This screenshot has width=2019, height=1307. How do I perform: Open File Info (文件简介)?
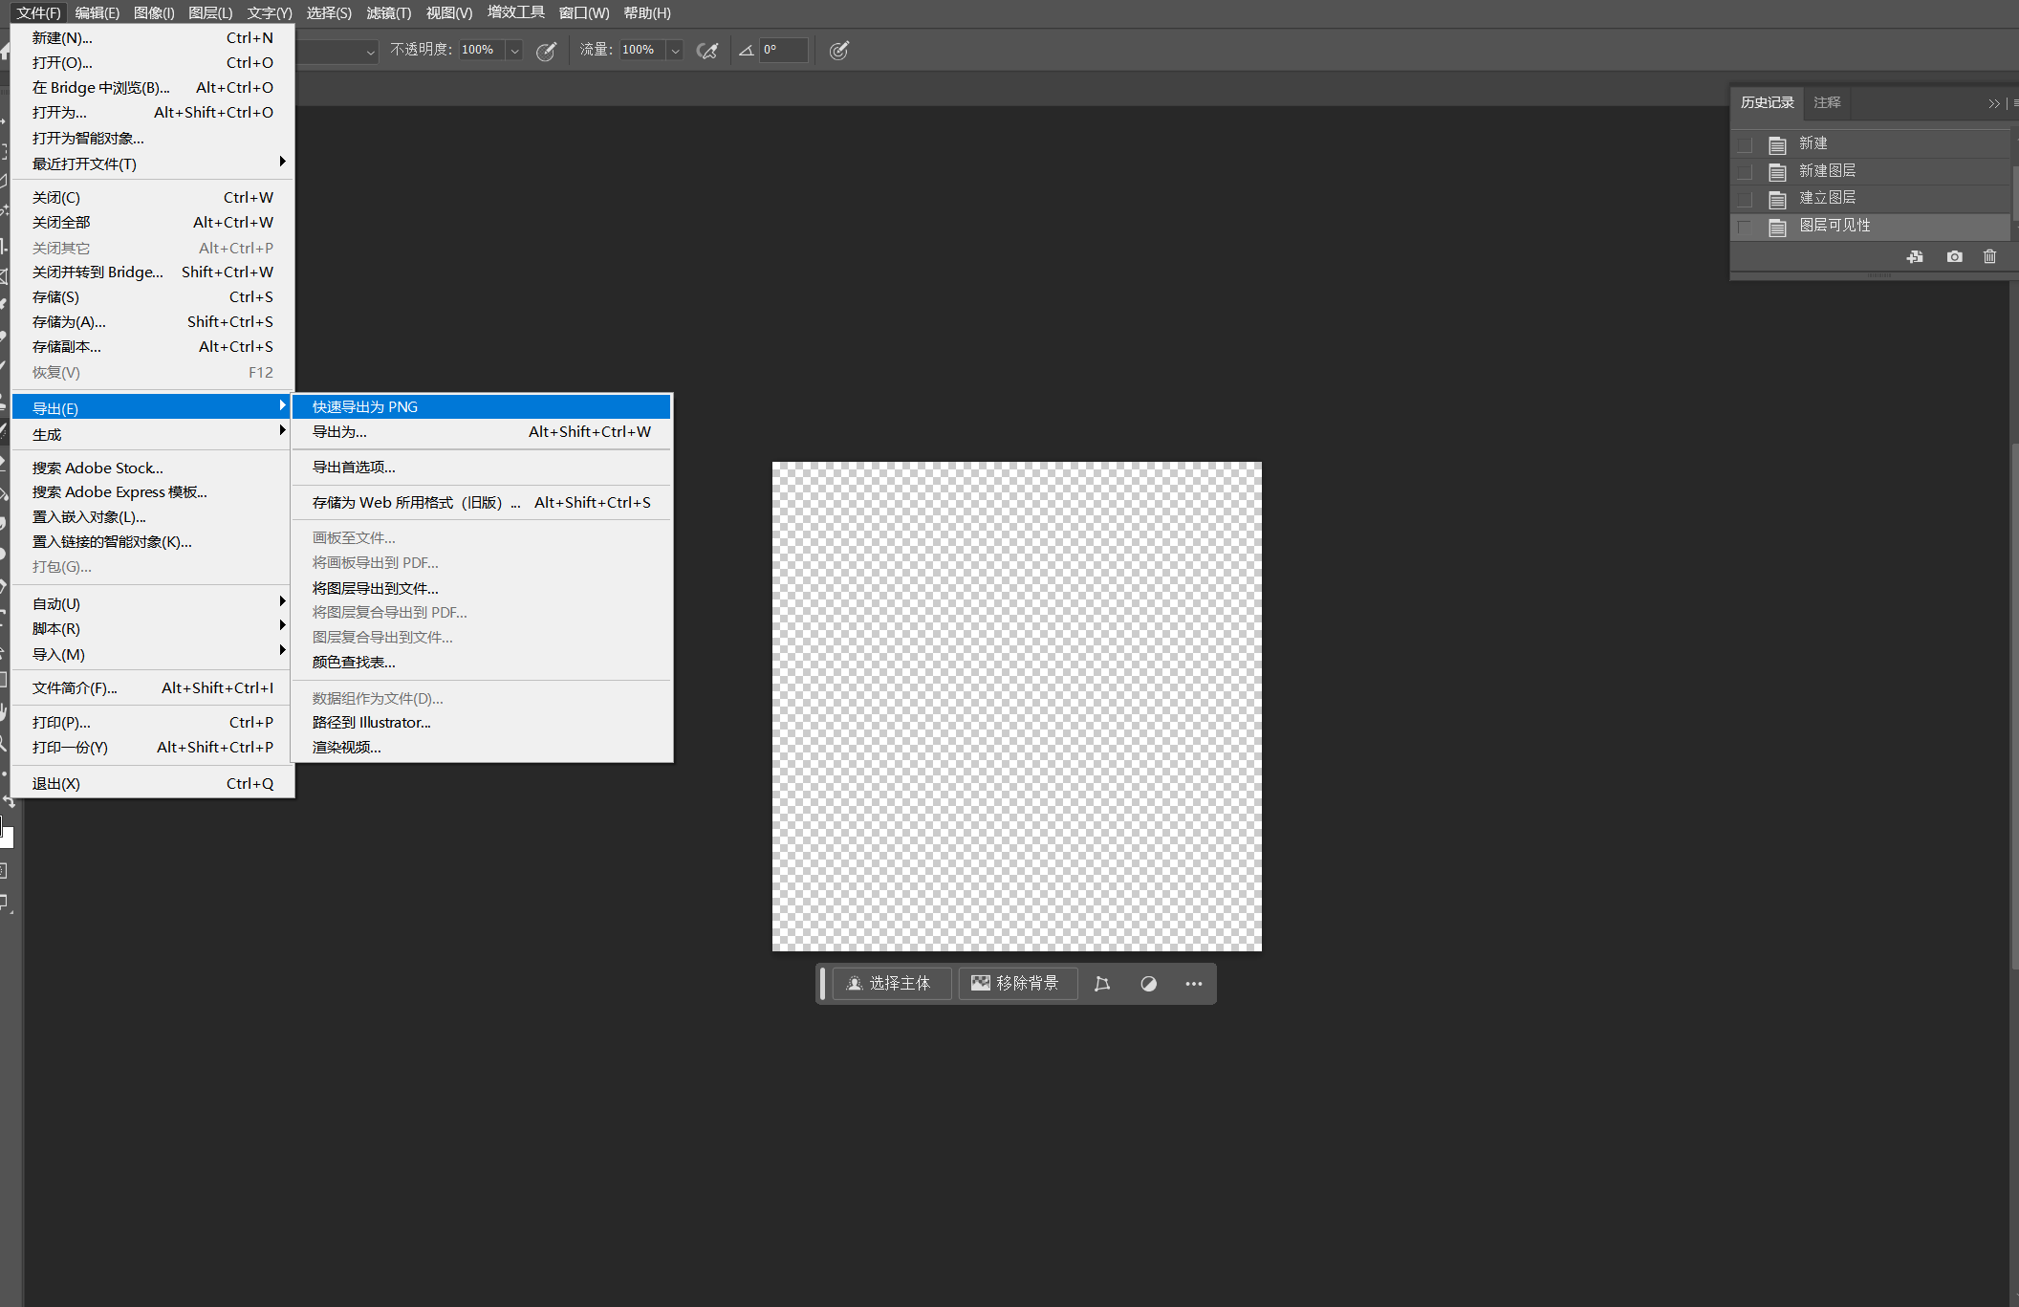click(152, 688)
